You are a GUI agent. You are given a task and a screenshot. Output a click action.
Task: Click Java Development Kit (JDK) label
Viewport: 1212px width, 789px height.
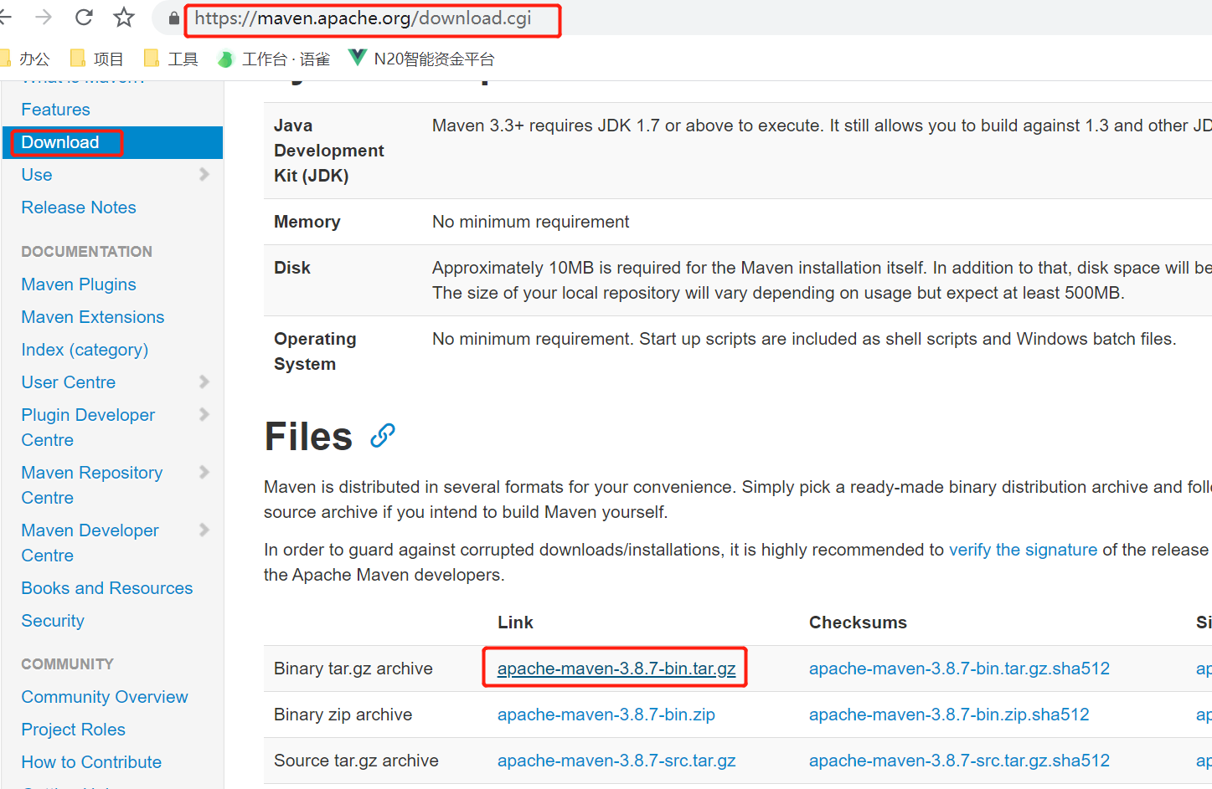tap(329, 151)
